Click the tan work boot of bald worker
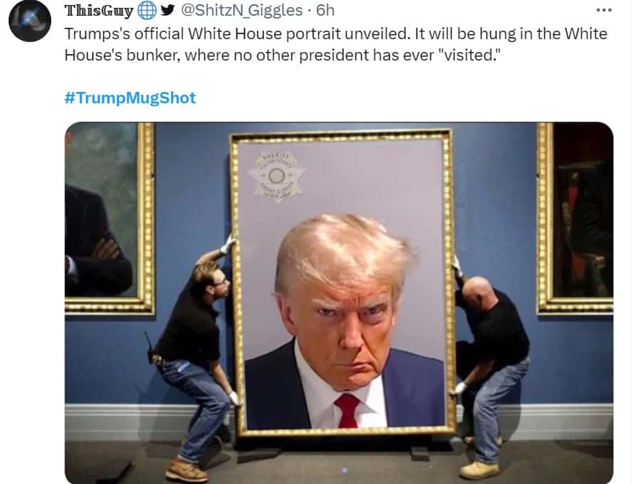This screenshot has width=644, height=484. [x=479, y=470]
